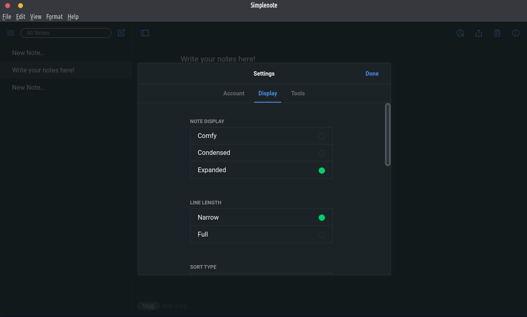Viewport: 527px width, 317px height.
Task: Switch to the Account tab
Action: click(234, 93)
